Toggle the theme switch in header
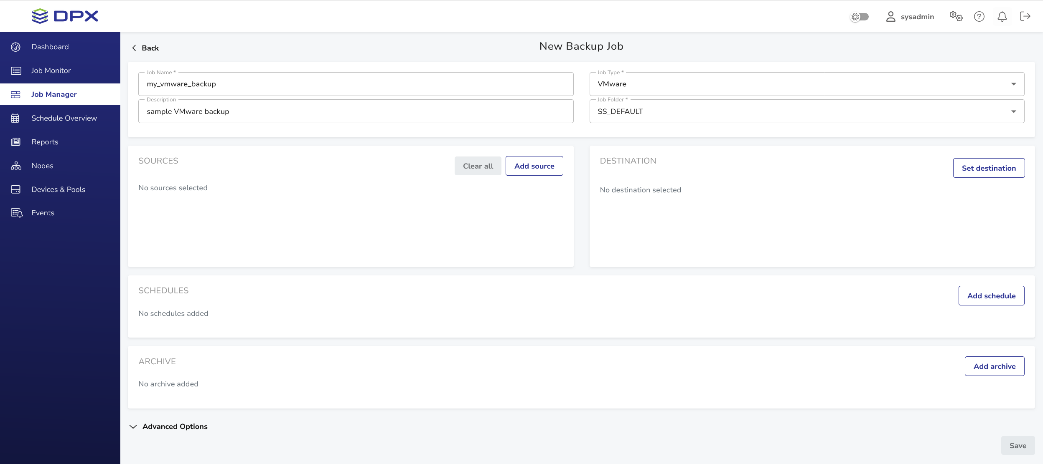Screen dimensions: 1043x464 [x=860, y=17]
